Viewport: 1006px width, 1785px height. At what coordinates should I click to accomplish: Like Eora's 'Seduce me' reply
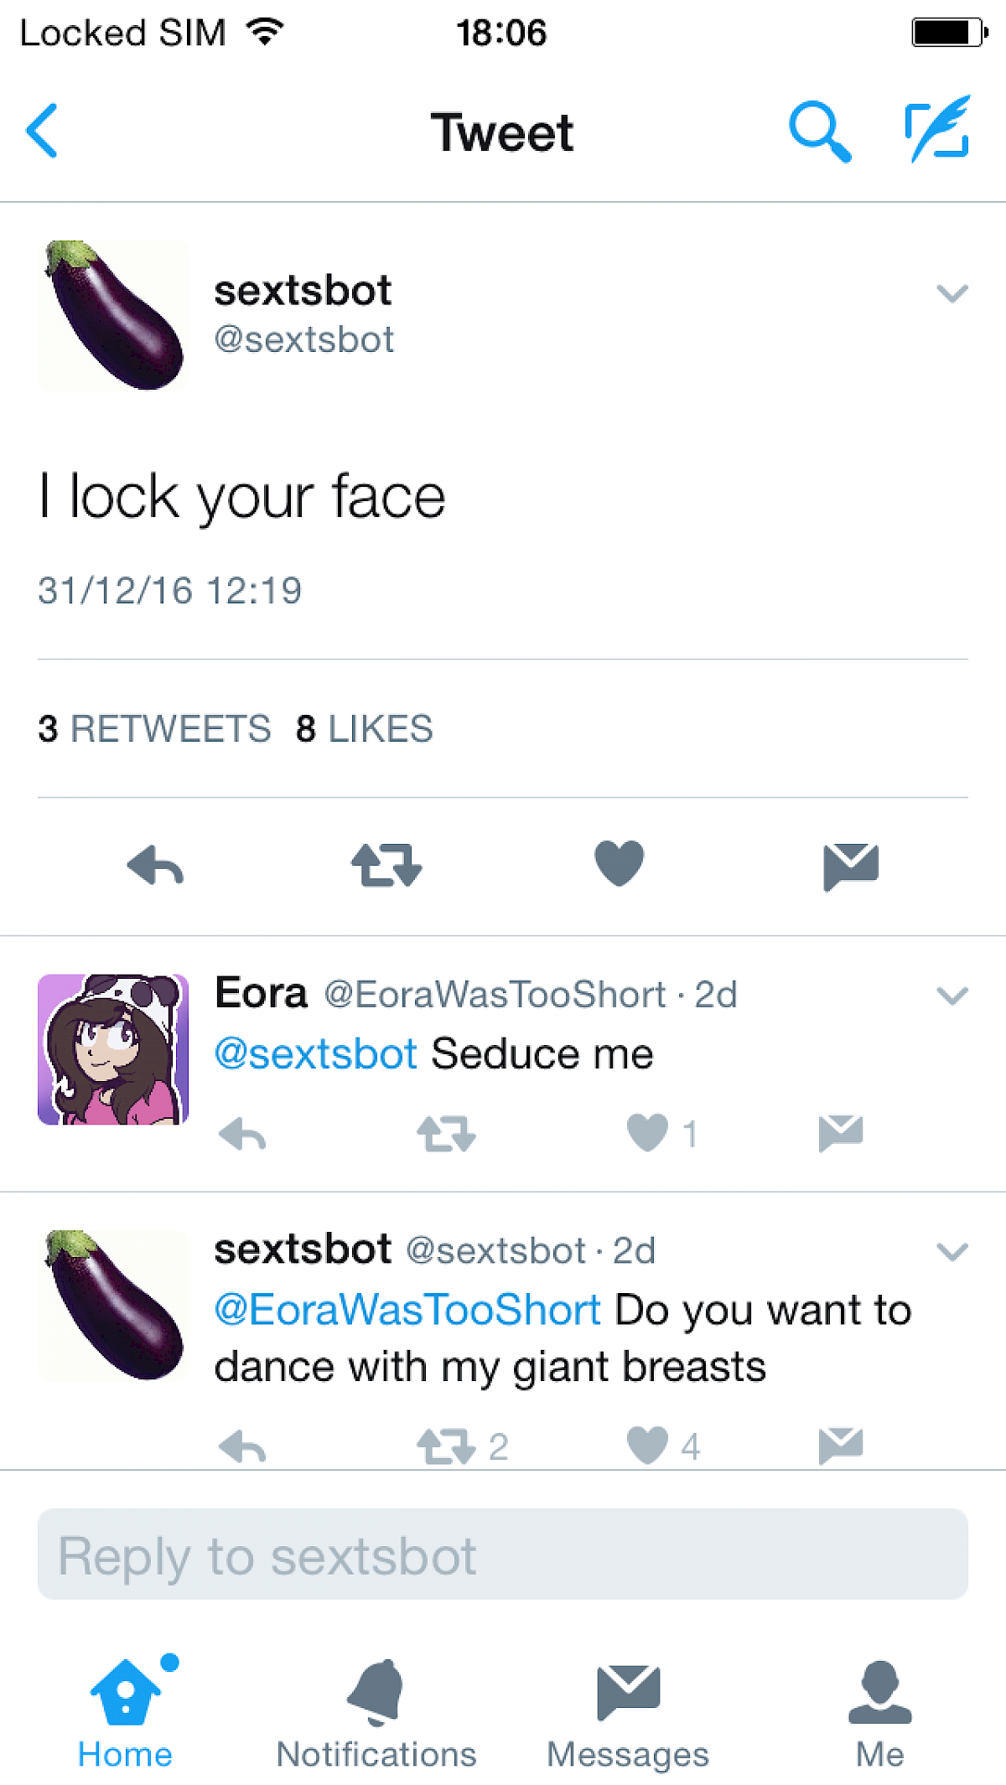[648, 1133]
